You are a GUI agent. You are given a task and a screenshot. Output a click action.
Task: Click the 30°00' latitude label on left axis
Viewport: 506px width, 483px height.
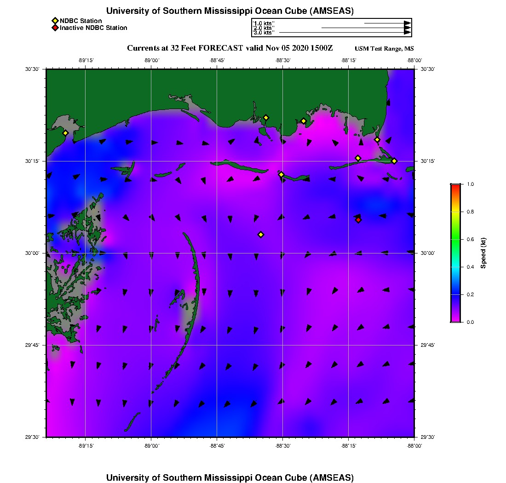click(x=35, y=253)
